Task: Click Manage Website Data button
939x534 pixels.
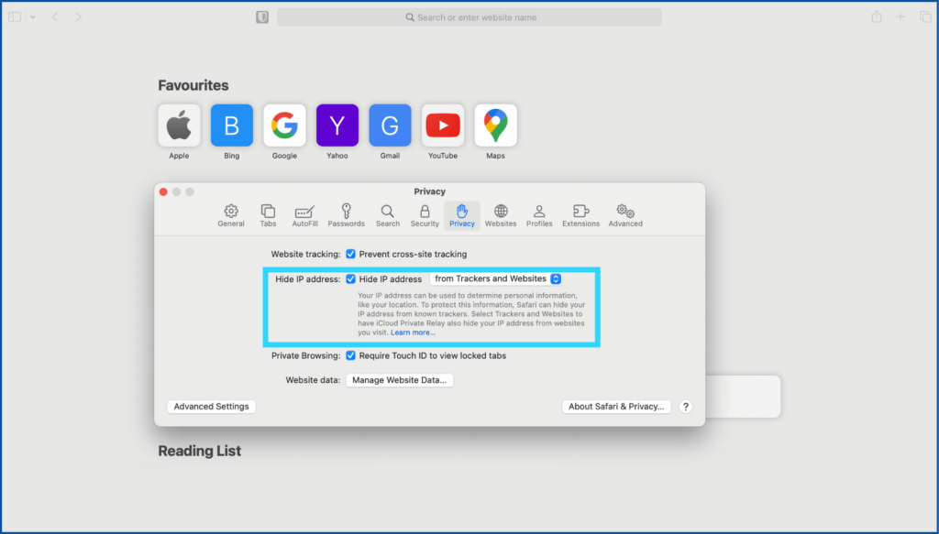Action: (x=399, y=380)
